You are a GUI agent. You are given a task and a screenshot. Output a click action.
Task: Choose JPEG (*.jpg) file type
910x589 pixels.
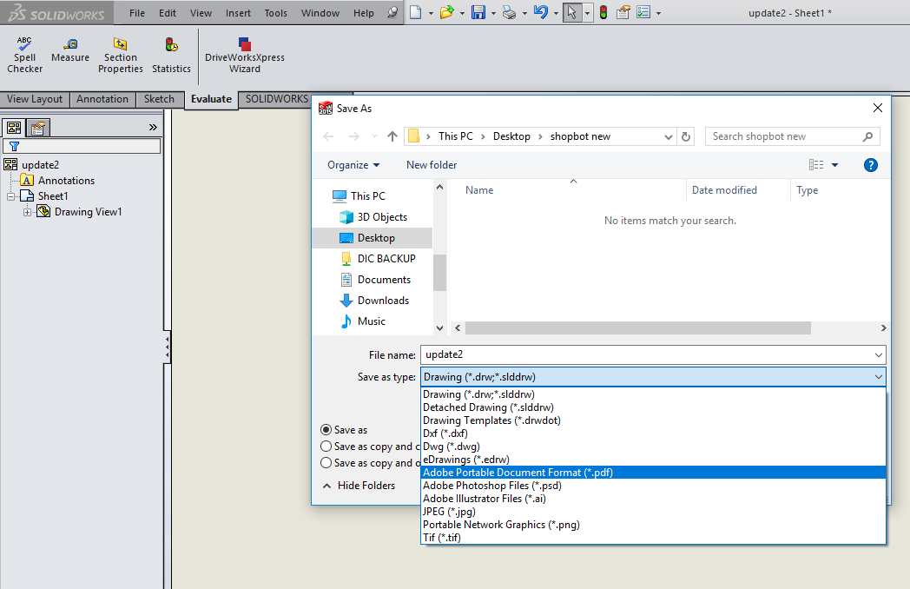[654, 511]
